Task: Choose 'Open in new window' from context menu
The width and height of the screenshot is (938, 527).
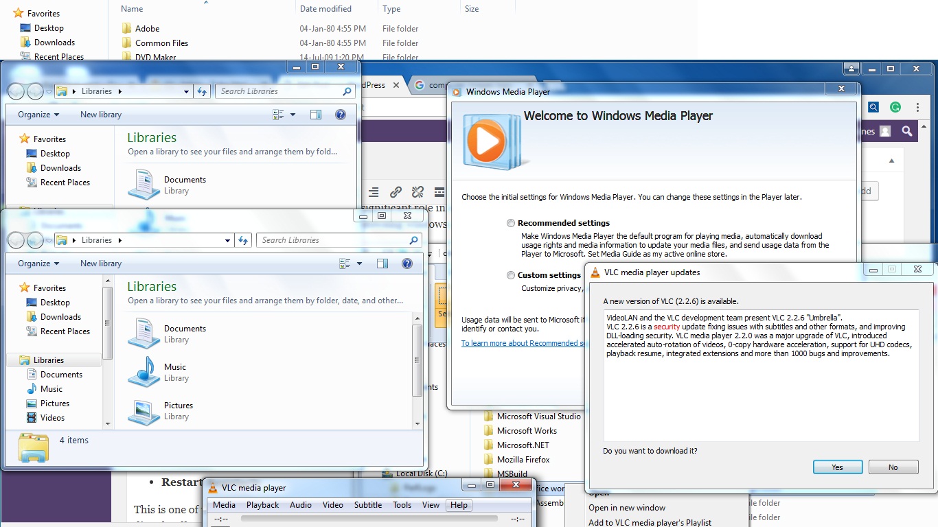Action: pyautogui.click(x=627, y=508)
